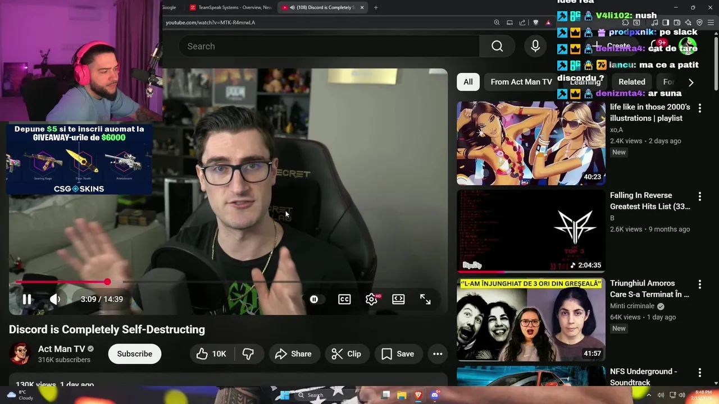Enter fullscreen mode in the player
Image resolution: width=719 pixels, height=404 pixels.
[x=425, y=299]
